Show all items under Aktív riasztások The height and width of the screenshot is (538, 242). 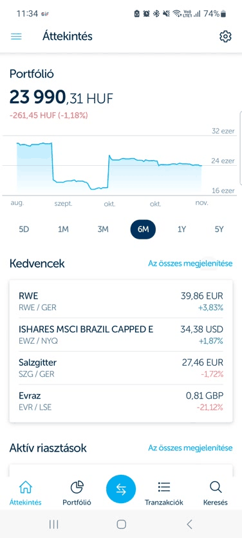pyautogui.click(x=191, y=448)
